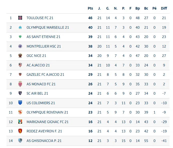Click the AS Monaco FC crest

pos(20,84)
